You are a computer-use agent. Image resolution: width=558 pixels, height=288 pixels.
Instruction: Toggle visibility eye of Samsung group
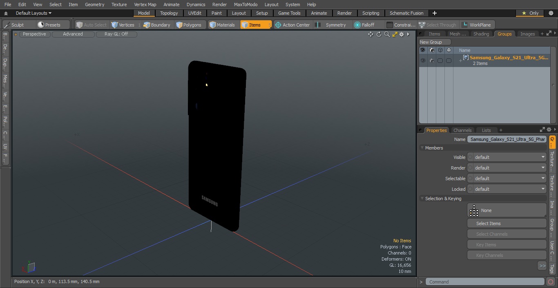[x=423, y=60]
